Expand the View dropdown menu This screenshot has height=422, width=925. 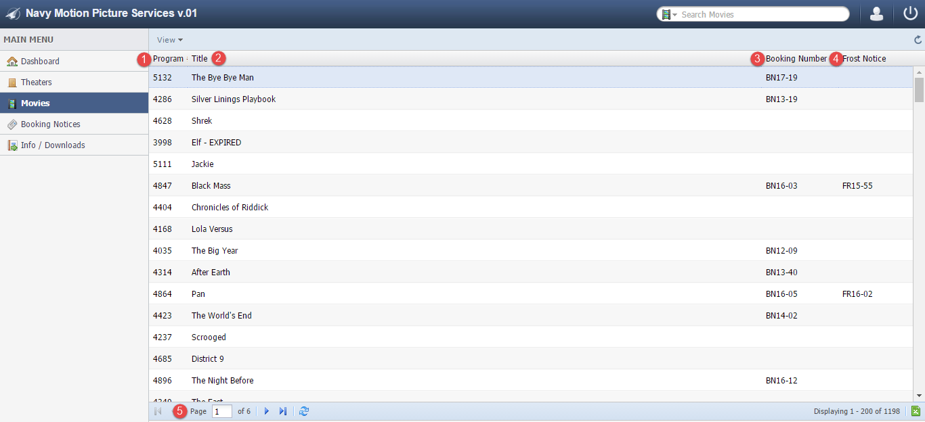coord(170,40)
